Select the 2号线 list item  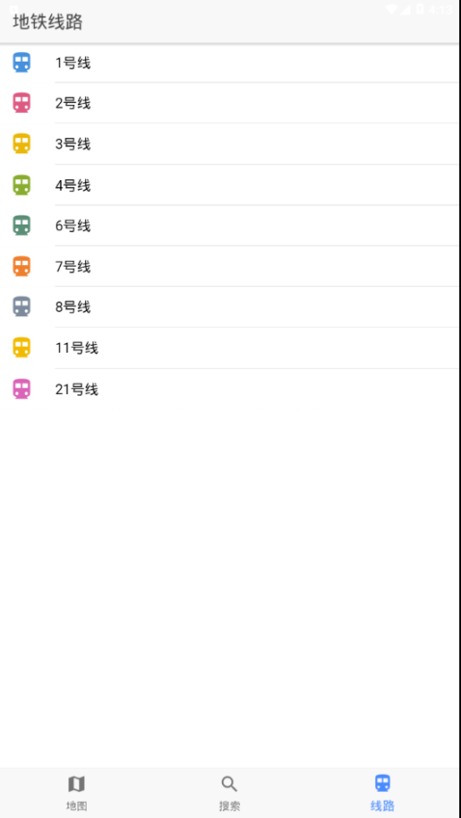(230, 103)
